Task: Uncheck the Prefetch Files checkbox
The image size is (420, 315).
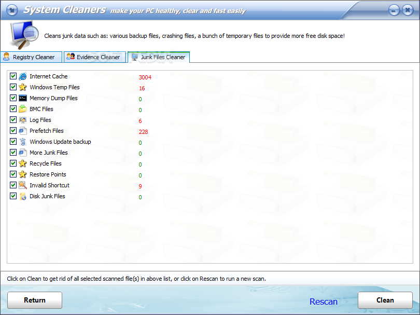Action: point(13,131)
